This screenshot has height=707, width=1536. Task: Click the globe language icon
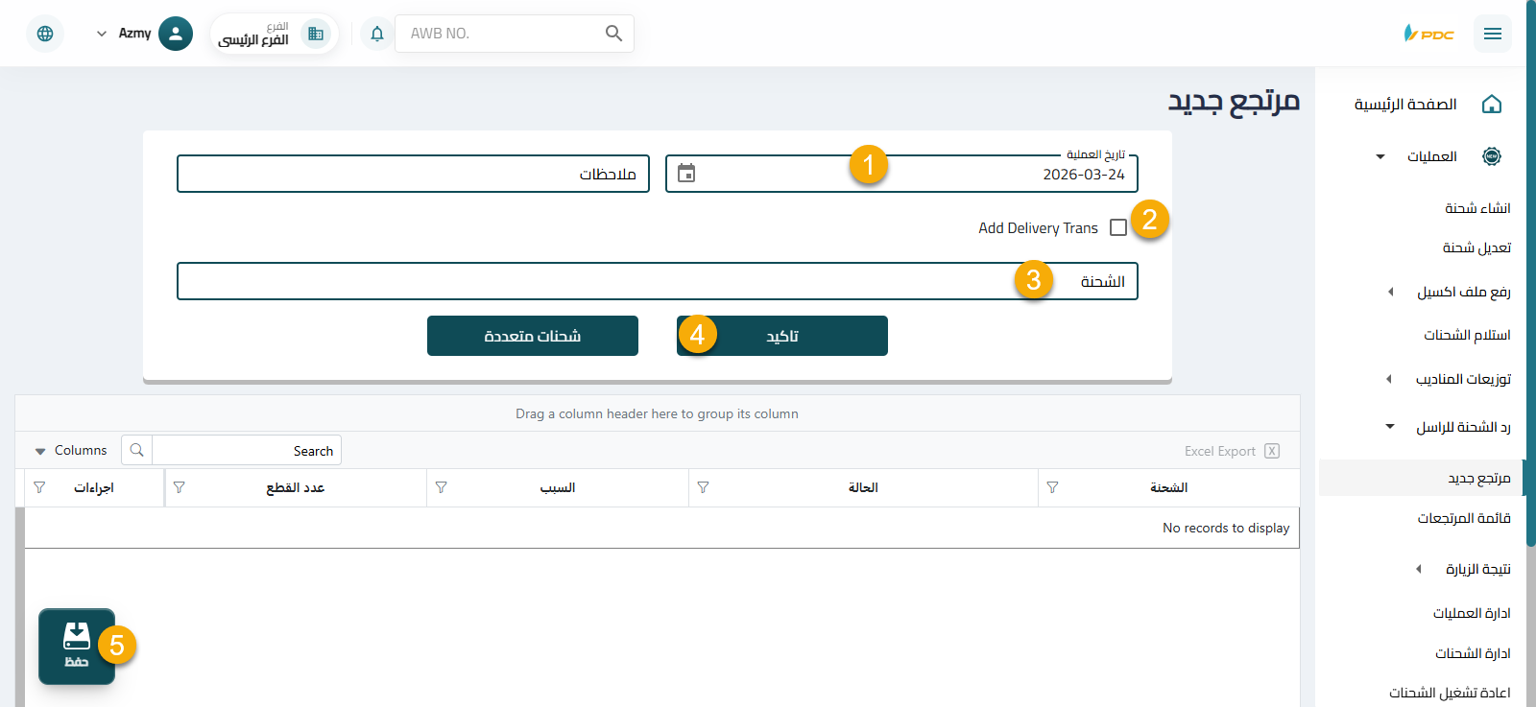coord(45,34)
